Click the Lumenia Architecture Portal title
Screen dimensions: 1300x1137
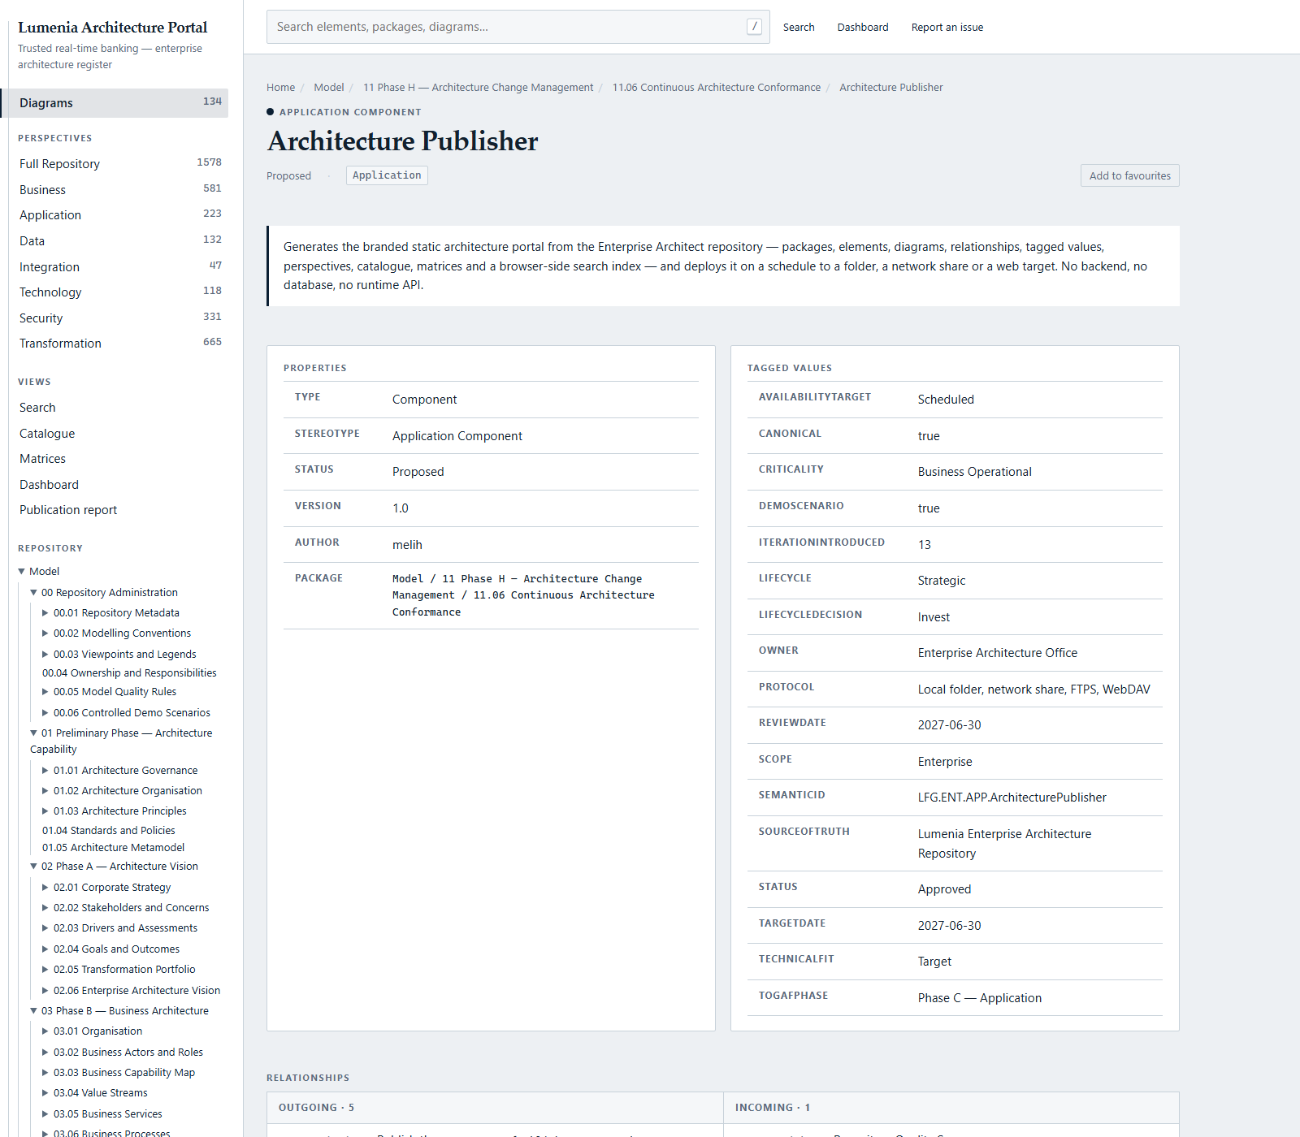coord(113,28)
